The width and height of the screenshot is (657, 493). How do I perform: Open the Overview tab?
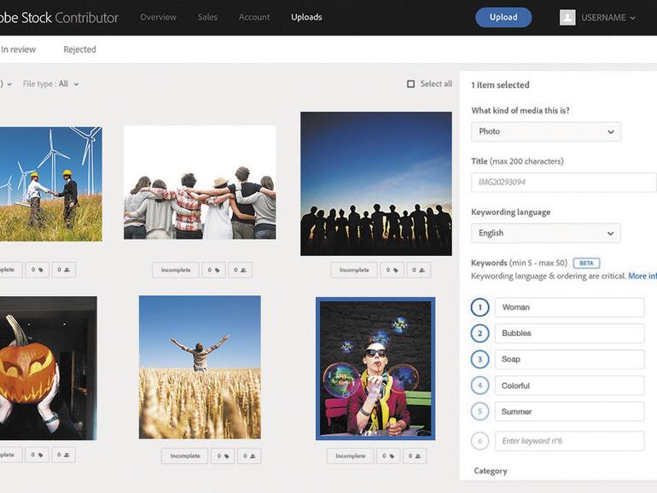coord(158,17)
